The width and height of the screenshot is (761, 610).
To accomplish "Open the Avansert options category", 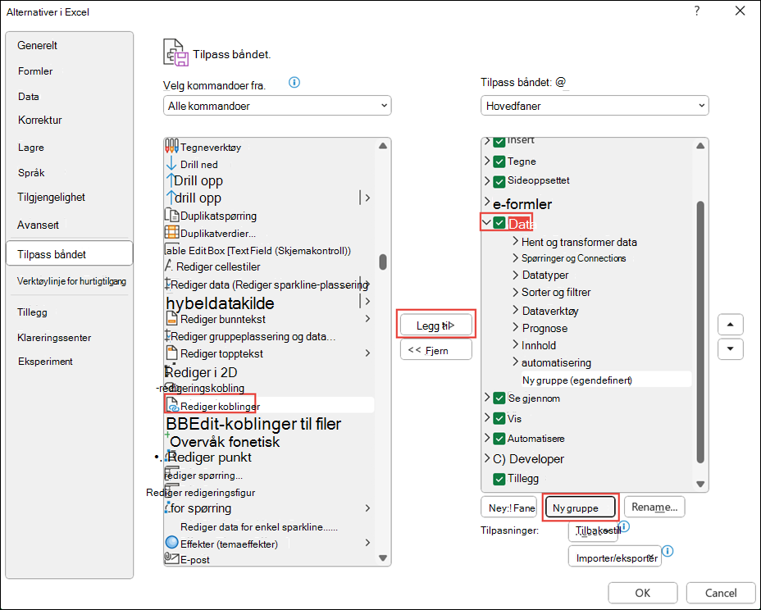I will [x=39, y=225].
